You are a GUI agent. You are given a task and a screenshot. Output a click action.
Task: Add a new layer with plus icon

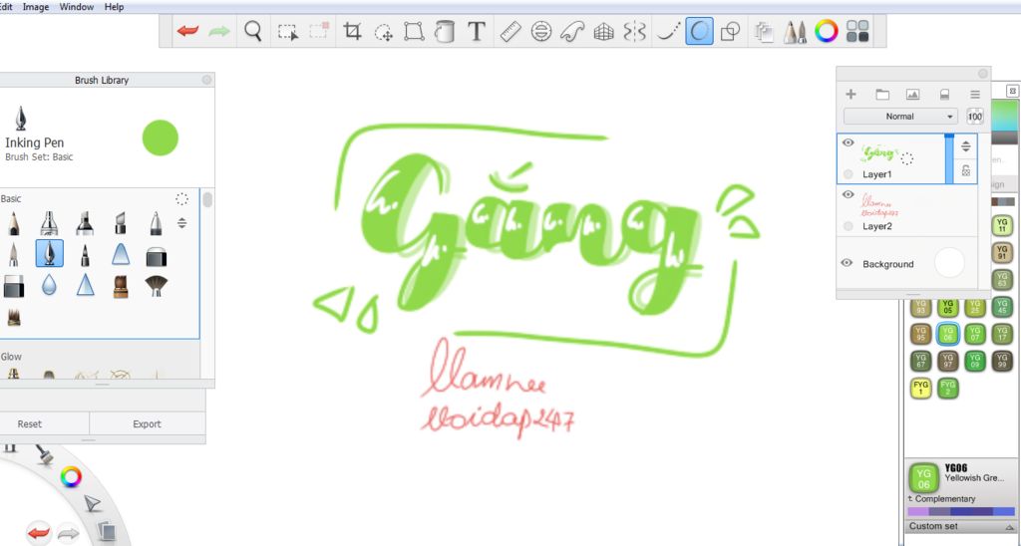[851, 95]
